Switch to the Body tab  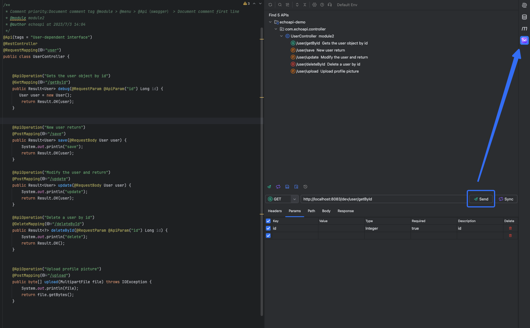tap(326, 211)
